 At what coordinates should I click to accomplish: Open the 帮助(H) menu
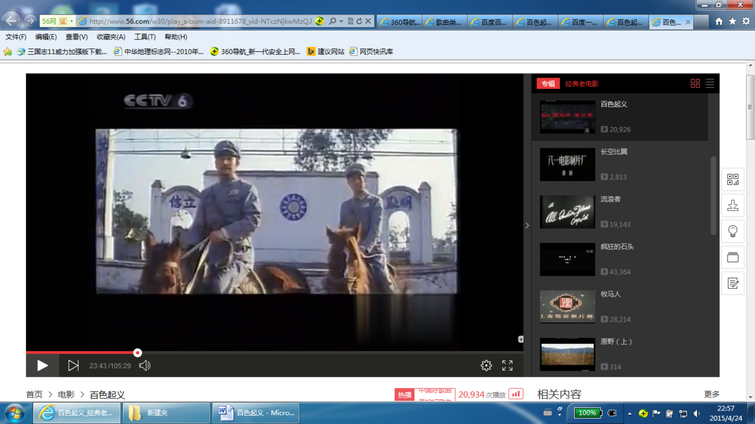point(176,37)
